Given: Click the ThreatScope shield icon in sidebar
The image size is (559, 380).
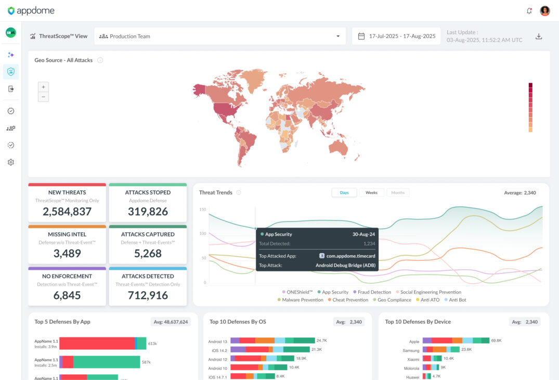Looking at the screenshot, I should (x=11, y=72).
